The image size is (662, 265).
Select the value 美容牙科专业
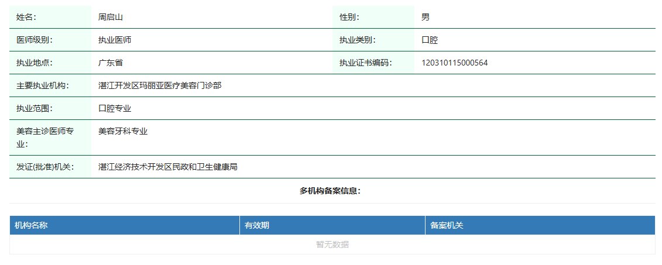[123, 131]
